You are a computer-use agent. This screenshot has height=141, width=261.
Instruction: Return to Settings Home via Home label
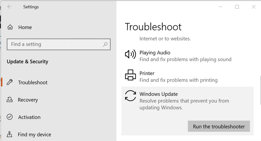[x=25, y=27]
